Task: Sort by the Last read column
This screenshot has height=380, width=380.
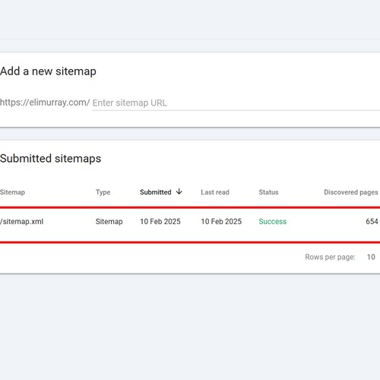Action: click(x=215, y=192)
